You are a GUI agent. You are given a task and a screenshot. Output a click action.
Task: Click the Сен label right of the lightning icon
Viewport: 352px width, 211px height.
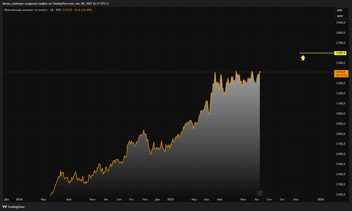point(269,199)
